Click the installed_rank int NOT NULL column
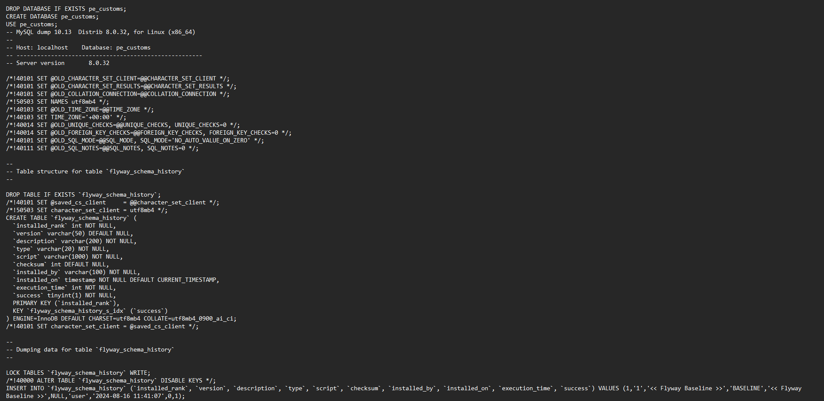Image resolution: width=824 pixels, height=401 pixels. point(65,225)
